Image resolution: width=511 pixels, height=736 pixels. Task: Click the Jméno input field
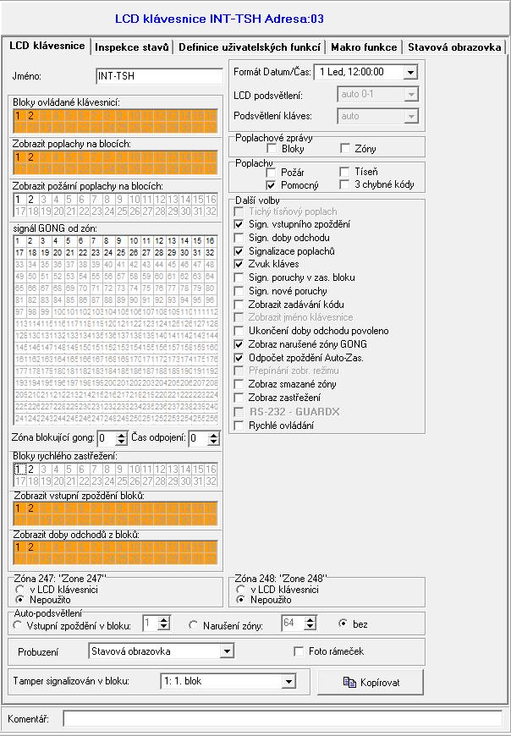coord(159,76)
